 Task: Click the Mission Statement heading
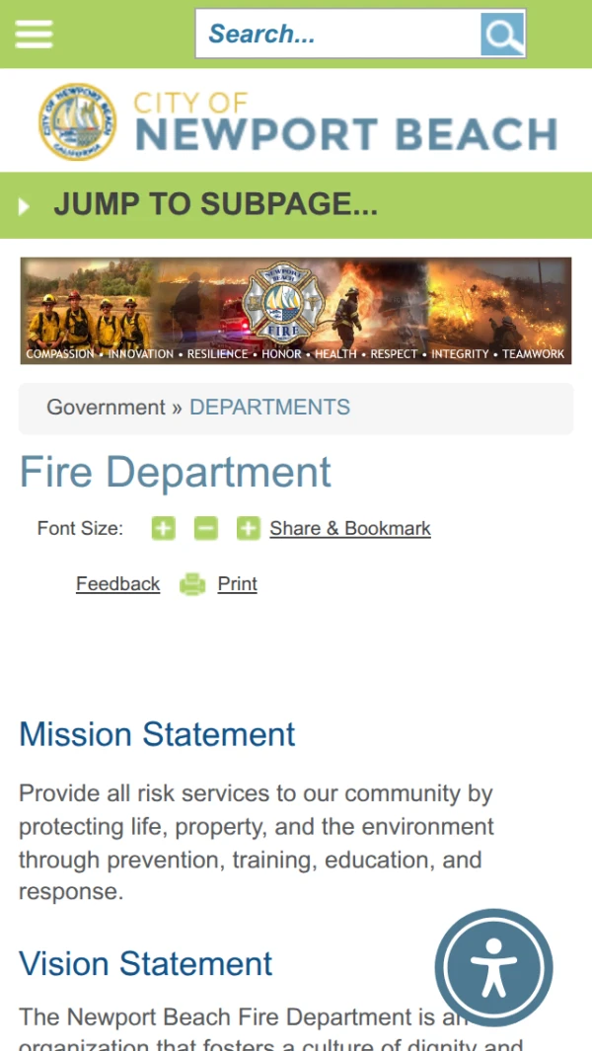pyautogui.click(x=157, y=734)
